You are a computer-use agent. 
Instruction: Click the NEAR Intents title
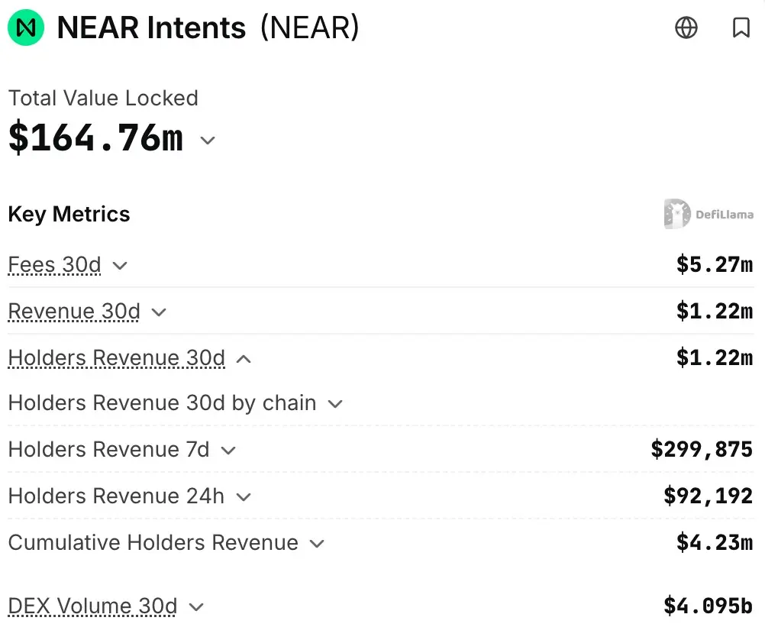[x=151, y=27]
